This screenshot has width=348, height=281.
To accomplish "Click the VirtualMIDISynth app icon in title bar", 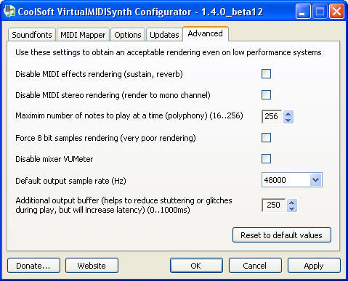I will [9, 11].
